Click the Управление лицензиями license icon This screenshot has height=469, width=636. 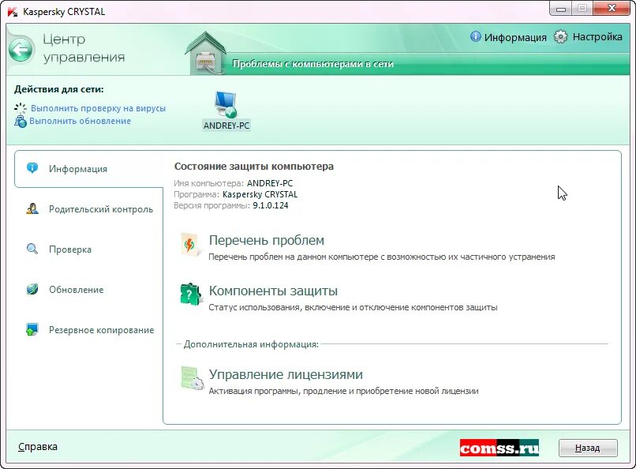click(x=192, y=378)
